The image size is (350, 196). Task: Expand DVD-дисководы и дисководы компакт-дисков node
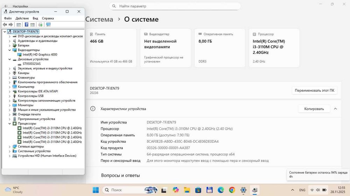tap(9, 36)
